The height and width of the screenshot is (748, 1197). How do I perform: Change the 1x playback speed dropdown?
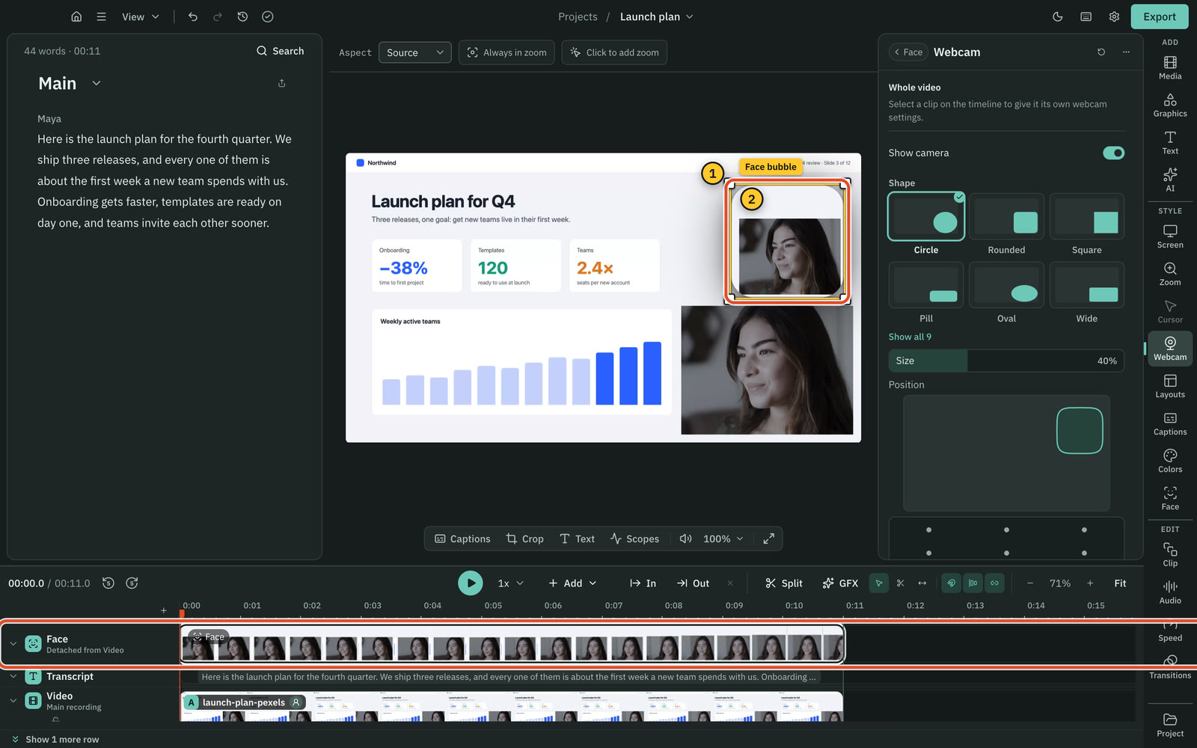click(x=511, y=583)
